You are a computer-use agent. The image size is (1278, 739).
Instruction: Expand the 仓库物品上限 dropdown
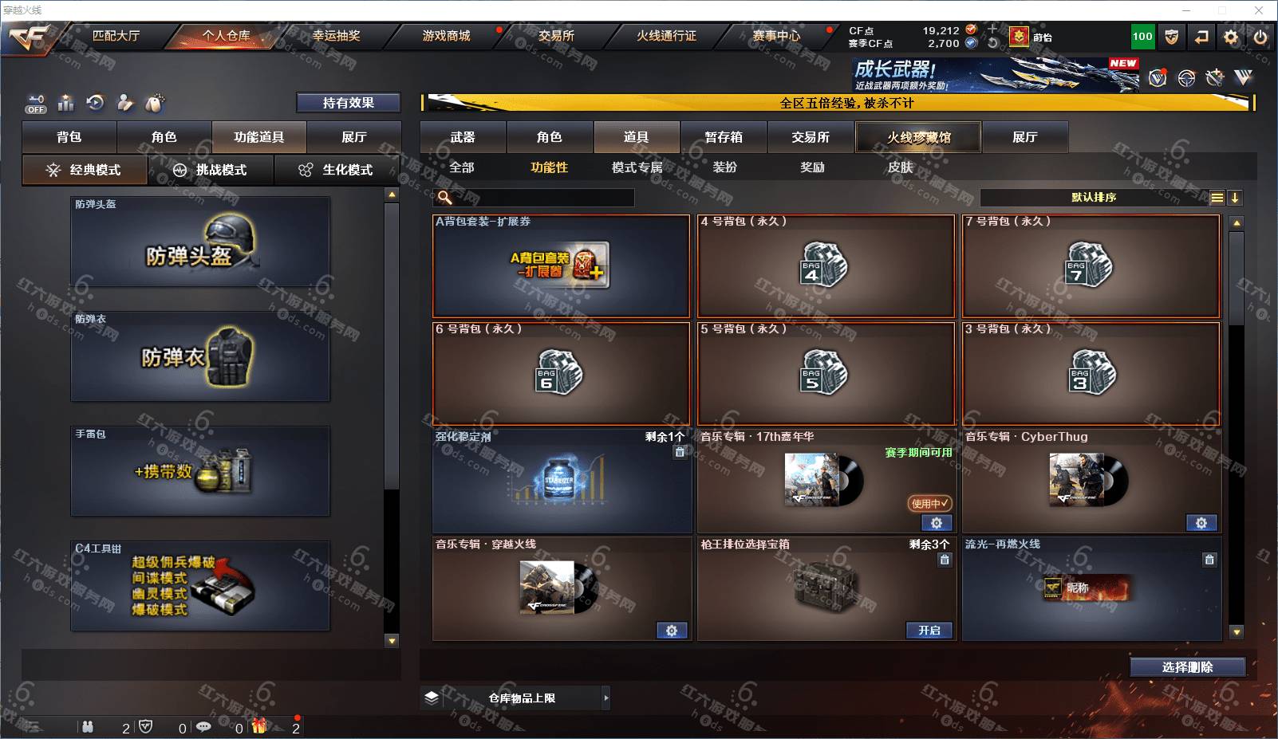tap(606, 698)
